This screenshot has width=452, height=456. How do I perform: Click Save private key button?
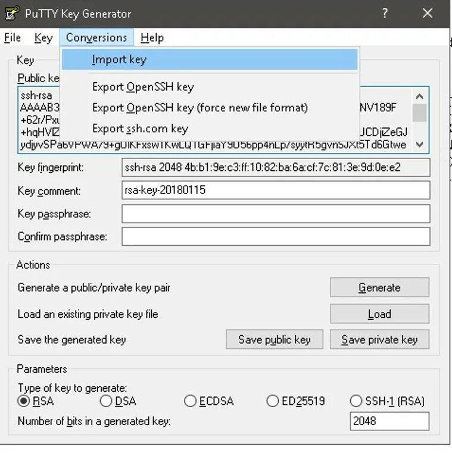pyautogui.click(x=379, y=339)
